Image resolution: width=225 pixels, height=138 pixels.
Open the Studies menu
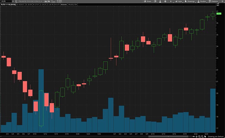coord(202,1)
